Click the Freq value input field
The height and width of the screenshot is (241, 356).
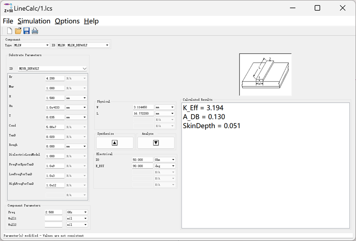coord(54,213)
